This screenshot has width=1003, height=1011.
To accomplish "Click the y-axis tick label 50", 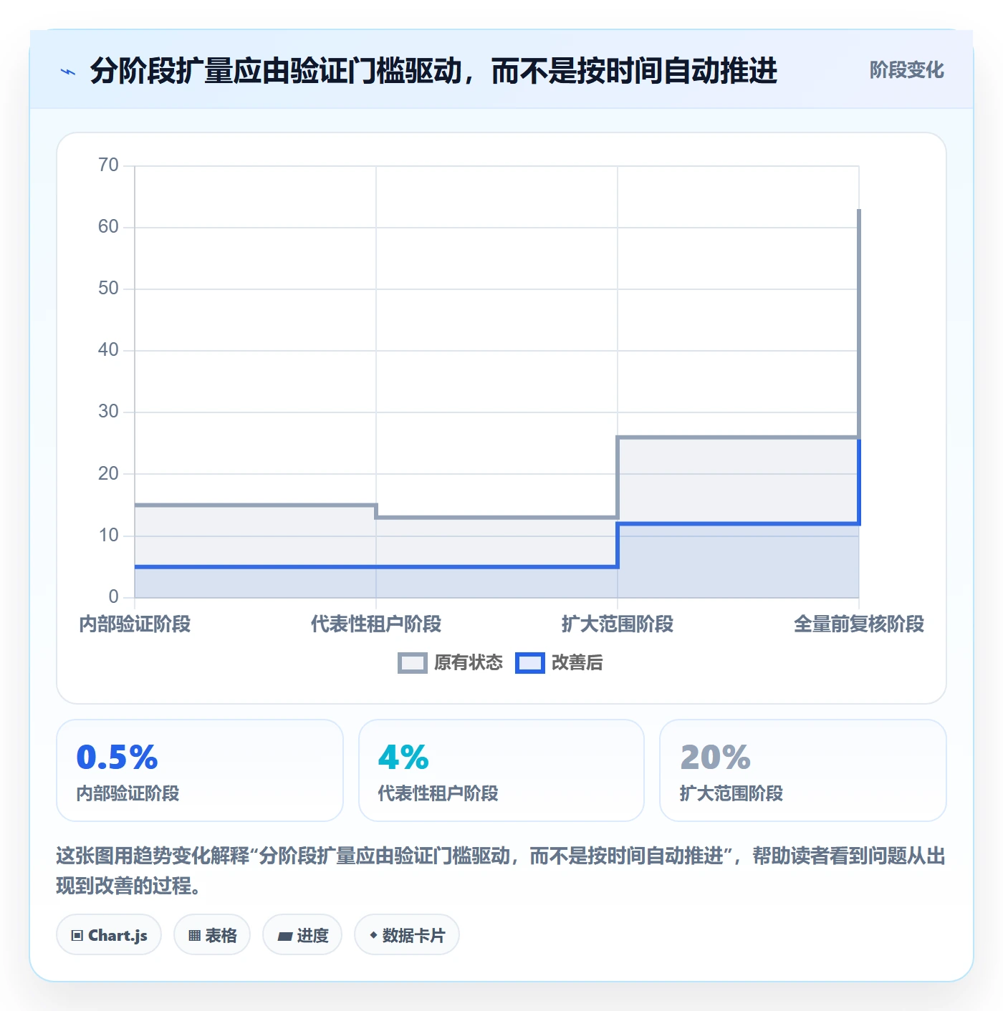I will tap(108, 289).
